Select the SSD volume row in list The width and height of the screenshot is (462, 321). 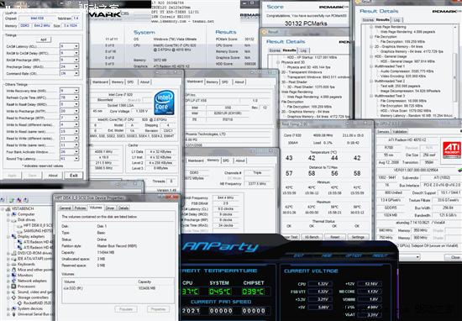pos(118,288)
